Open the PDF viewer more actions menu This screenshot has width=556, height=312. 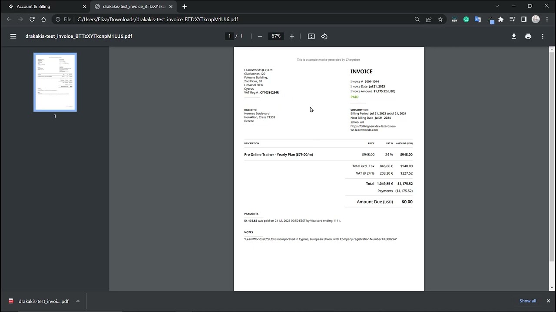(543, 36)
